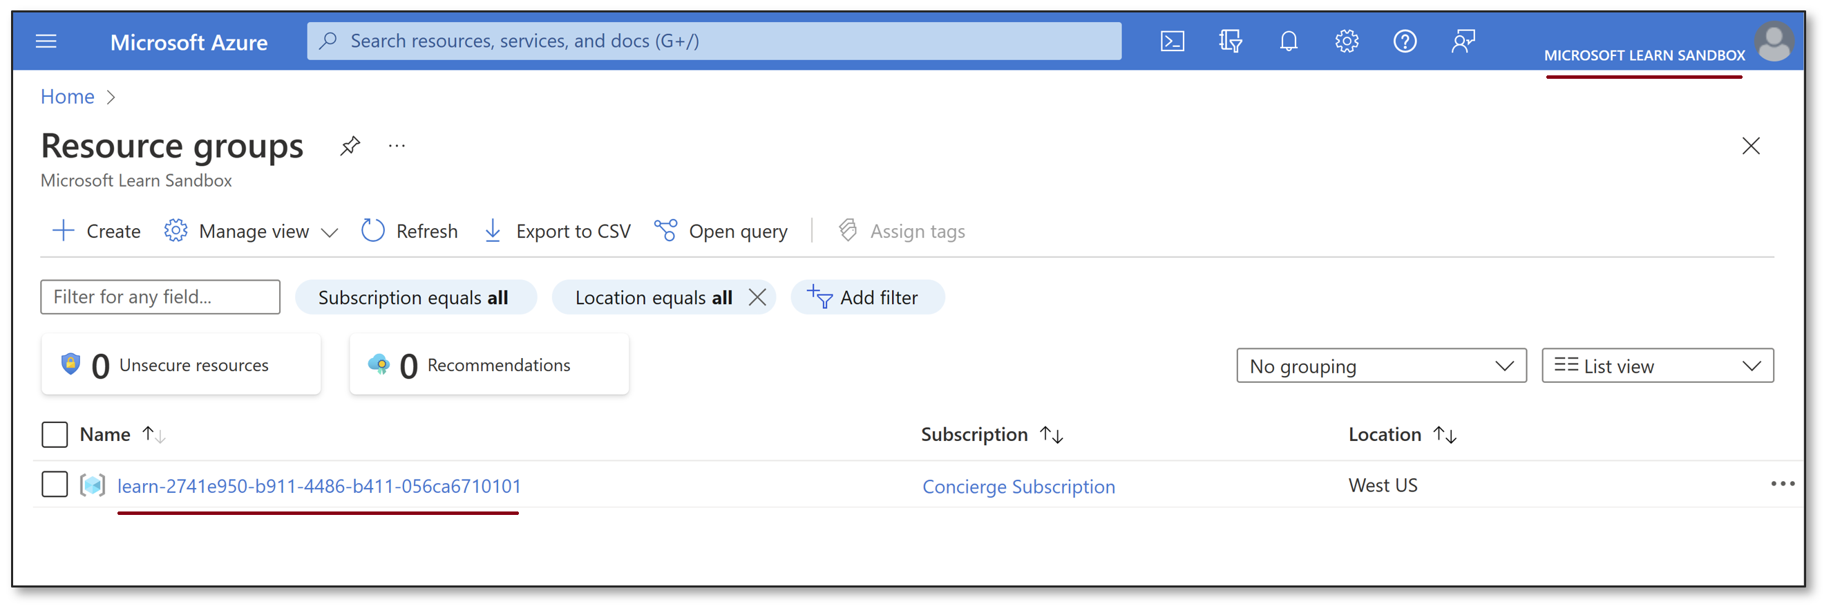
Task: Click the Filter for any field input
Action: tap(159, 297)
